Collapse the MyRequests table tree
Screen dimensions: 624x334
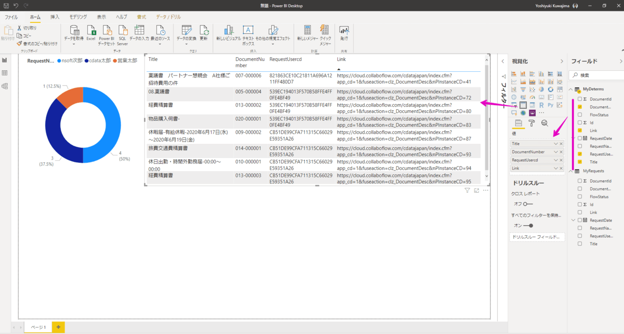click(571, 171)
